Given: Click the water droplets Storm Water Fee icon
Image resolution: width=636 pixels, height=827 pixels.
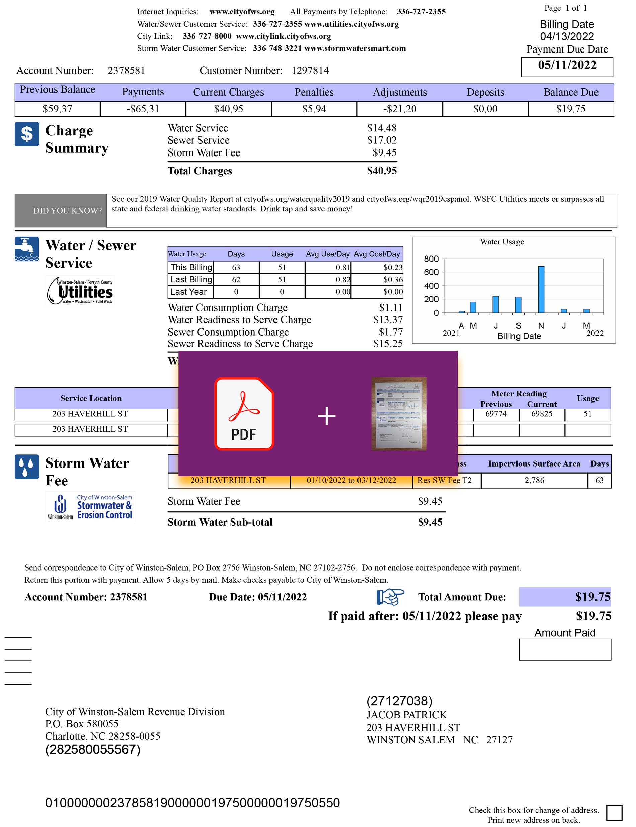Looking at the screenshot, I should coord(27,467).
